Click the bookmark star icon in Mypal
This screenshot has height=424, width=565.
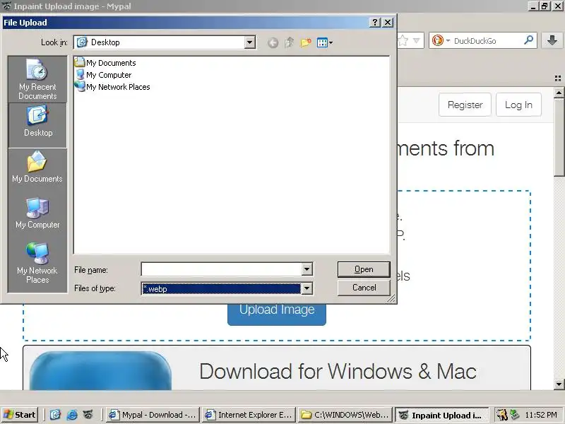click(x=403, y=40)
